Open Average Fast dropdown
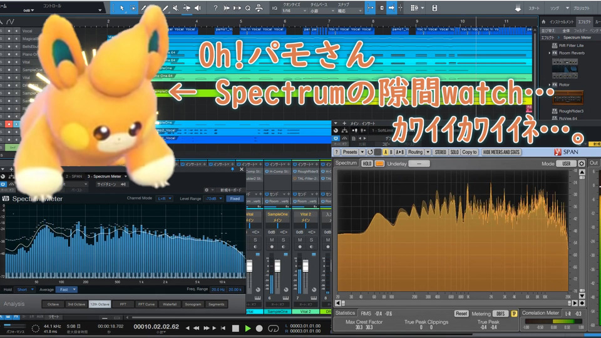The height and width of the screenshot is (338, 601). (x=67, y=290)
